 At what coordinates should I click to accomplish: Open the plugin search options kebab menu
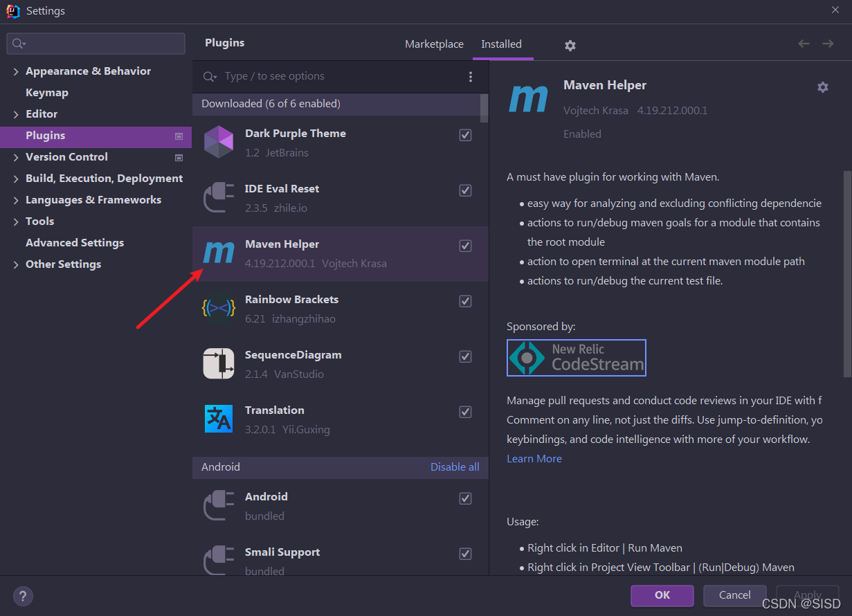click(x=471, y=77)
